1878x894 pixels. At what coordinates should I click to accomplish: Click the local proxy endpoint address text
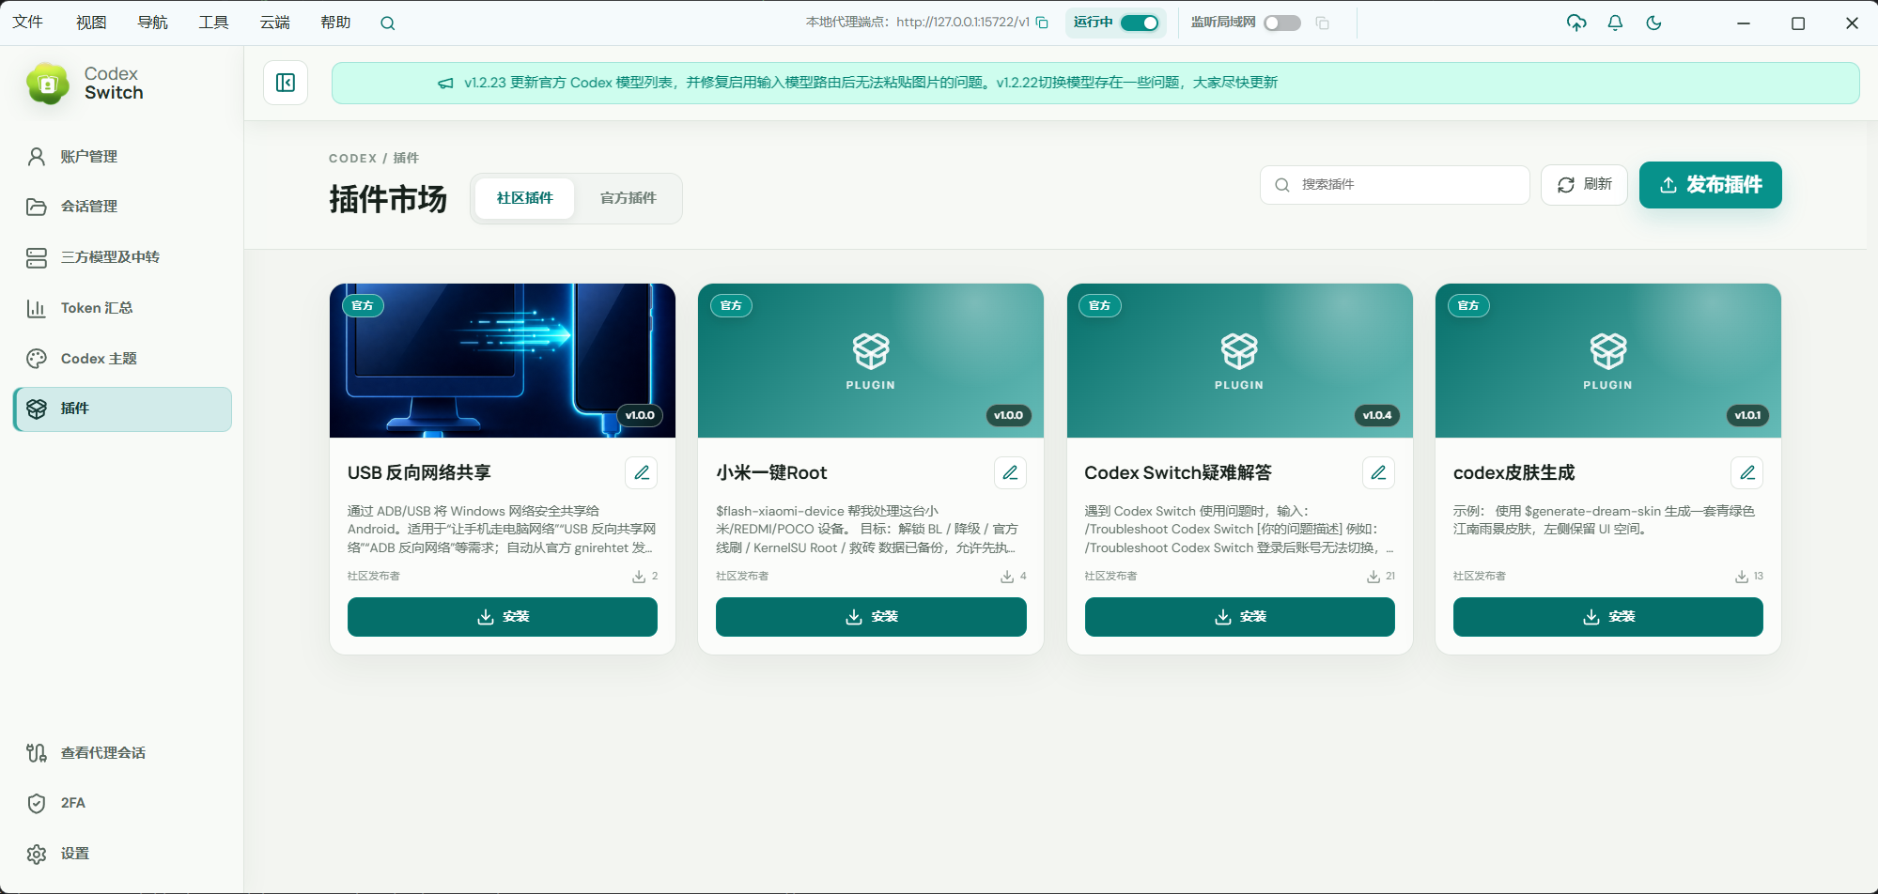pos(963,23)
